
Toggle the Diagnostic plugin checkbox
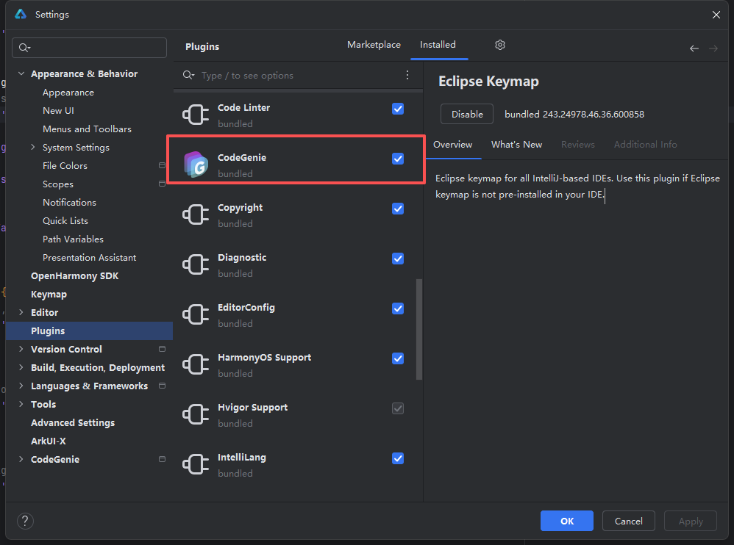398,259
